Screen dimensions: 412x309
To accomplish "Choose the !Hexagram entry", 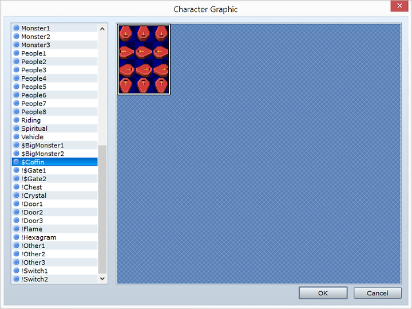I will tap(55, 237).
